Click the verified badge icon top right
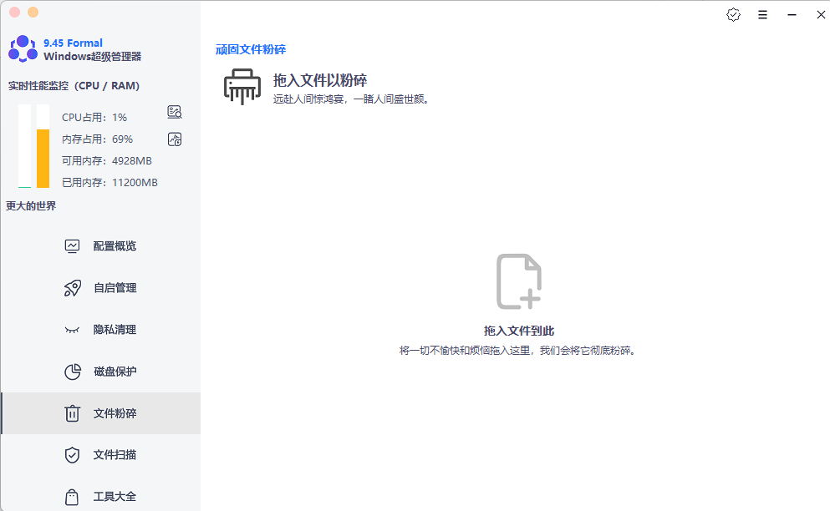This screenshot has width=830, height=511. pos(733,14)
